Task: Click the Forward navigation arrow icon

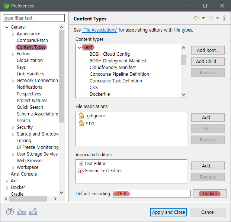Action: (x=210, y=19)
